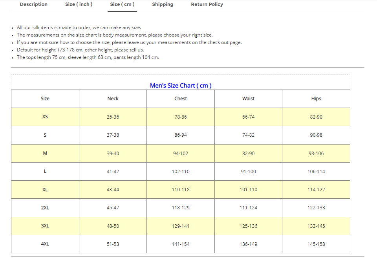Screen dimensions: 377x260
Task: Switch to the Description tab
Action: (x=33, y=4)
